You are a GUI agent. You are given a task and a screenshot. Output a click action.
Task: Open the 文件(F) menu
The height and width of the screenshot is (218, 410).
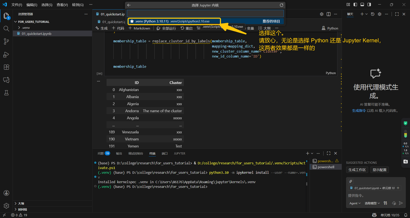point(17,5)
